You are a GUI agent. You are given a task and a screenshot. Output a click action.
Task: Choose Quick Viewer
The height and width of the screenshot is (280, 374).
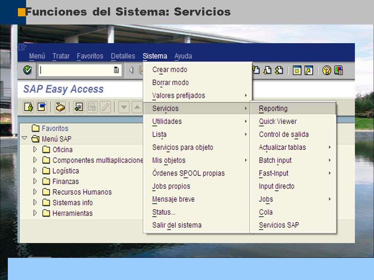coord(293,121)
